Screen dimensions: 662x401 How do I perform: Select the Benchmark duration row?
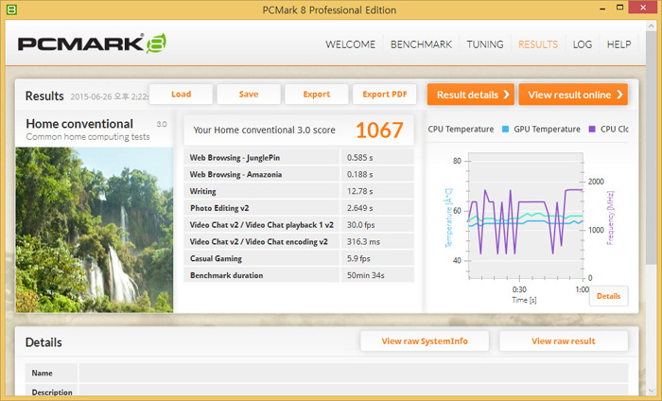pos(299,275)
